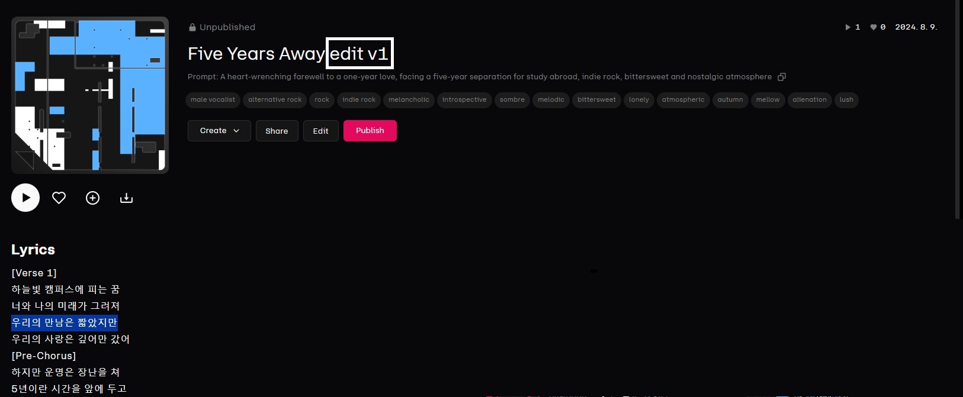Open the song cover art thumbnail
The width and height of the screenshot is (963, 397).
pos(90,95)
